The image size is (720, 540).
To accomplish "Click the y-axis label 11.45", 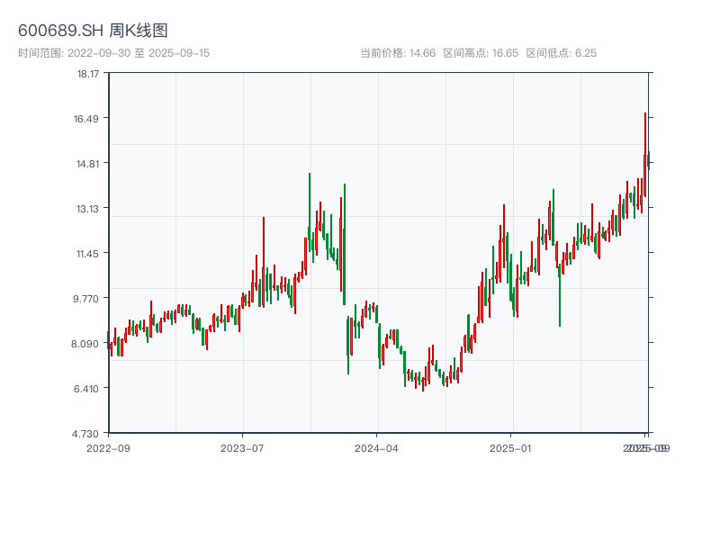I will pyautogui.click(x=87, y=254).
